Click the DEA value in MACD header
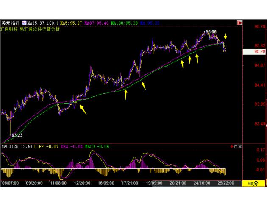Screen dimensions: 267x207 click(69, 146)
